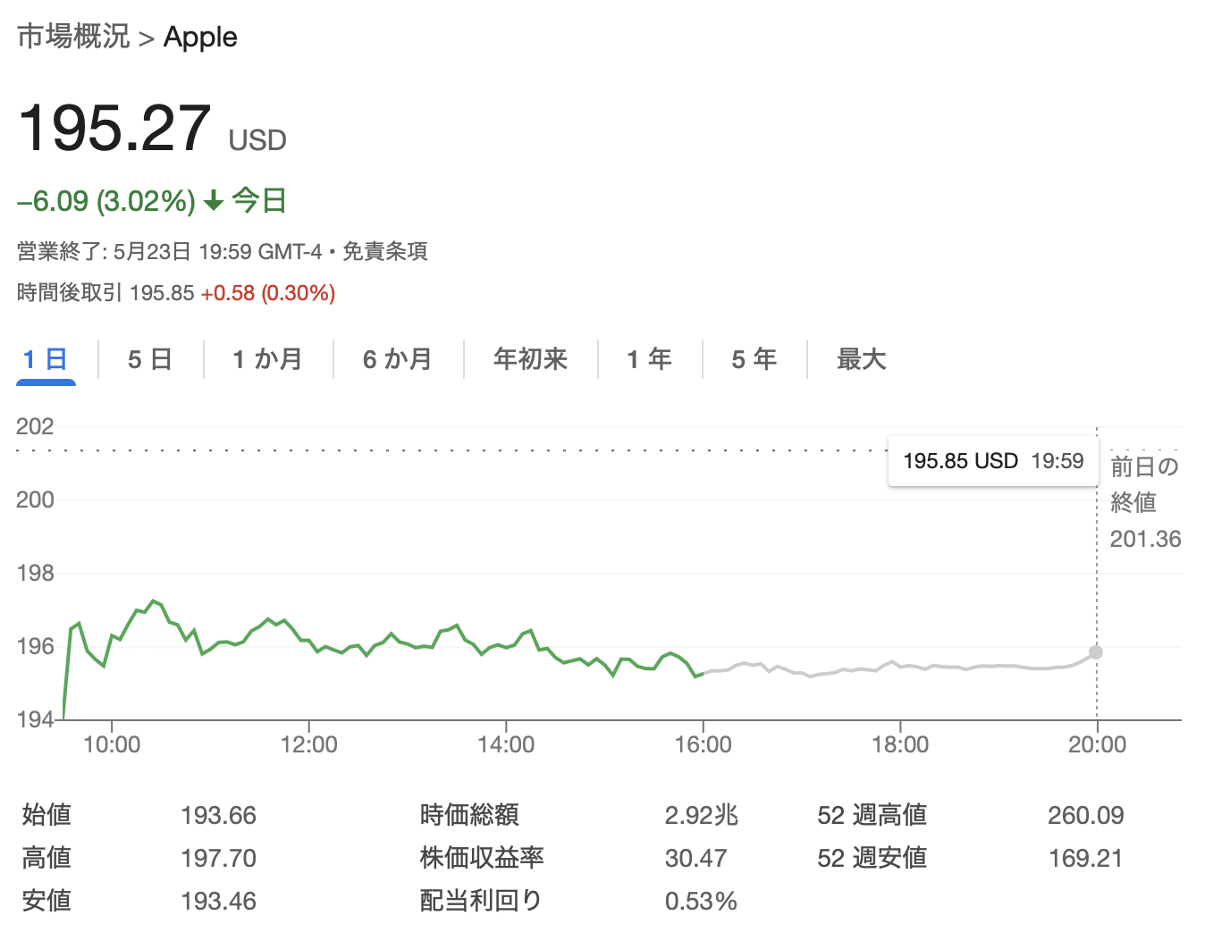Select the 6 か月 chart range
Viewport: 1230px width, 949px height.
pyautogui.click(x=397, y=359)
